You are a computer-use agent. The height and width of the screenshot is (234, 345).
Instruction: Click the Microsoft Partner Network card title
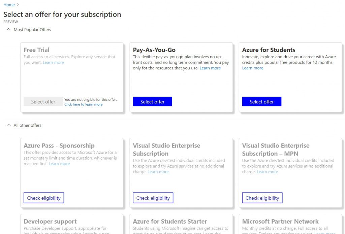[x=280, y=222]
